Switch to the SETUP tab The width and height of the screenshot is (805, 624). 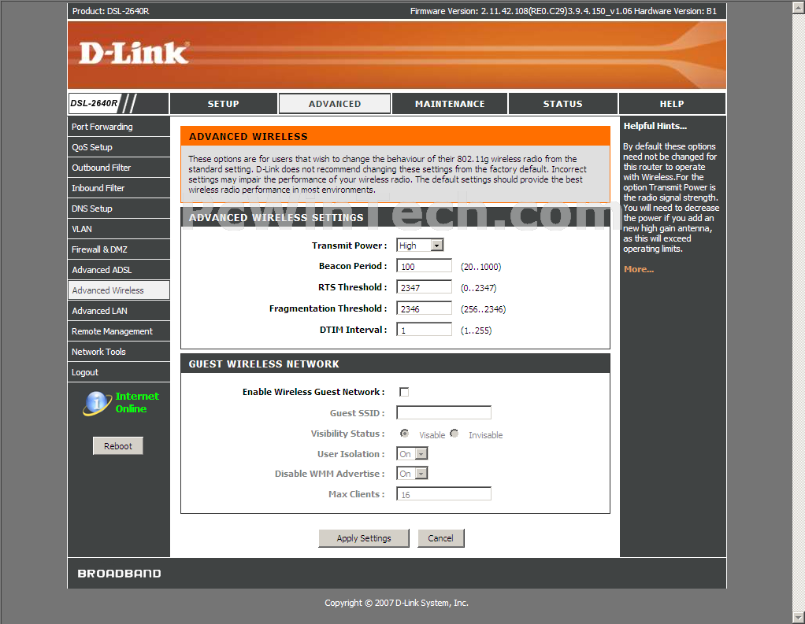click(x=224, y=104)
